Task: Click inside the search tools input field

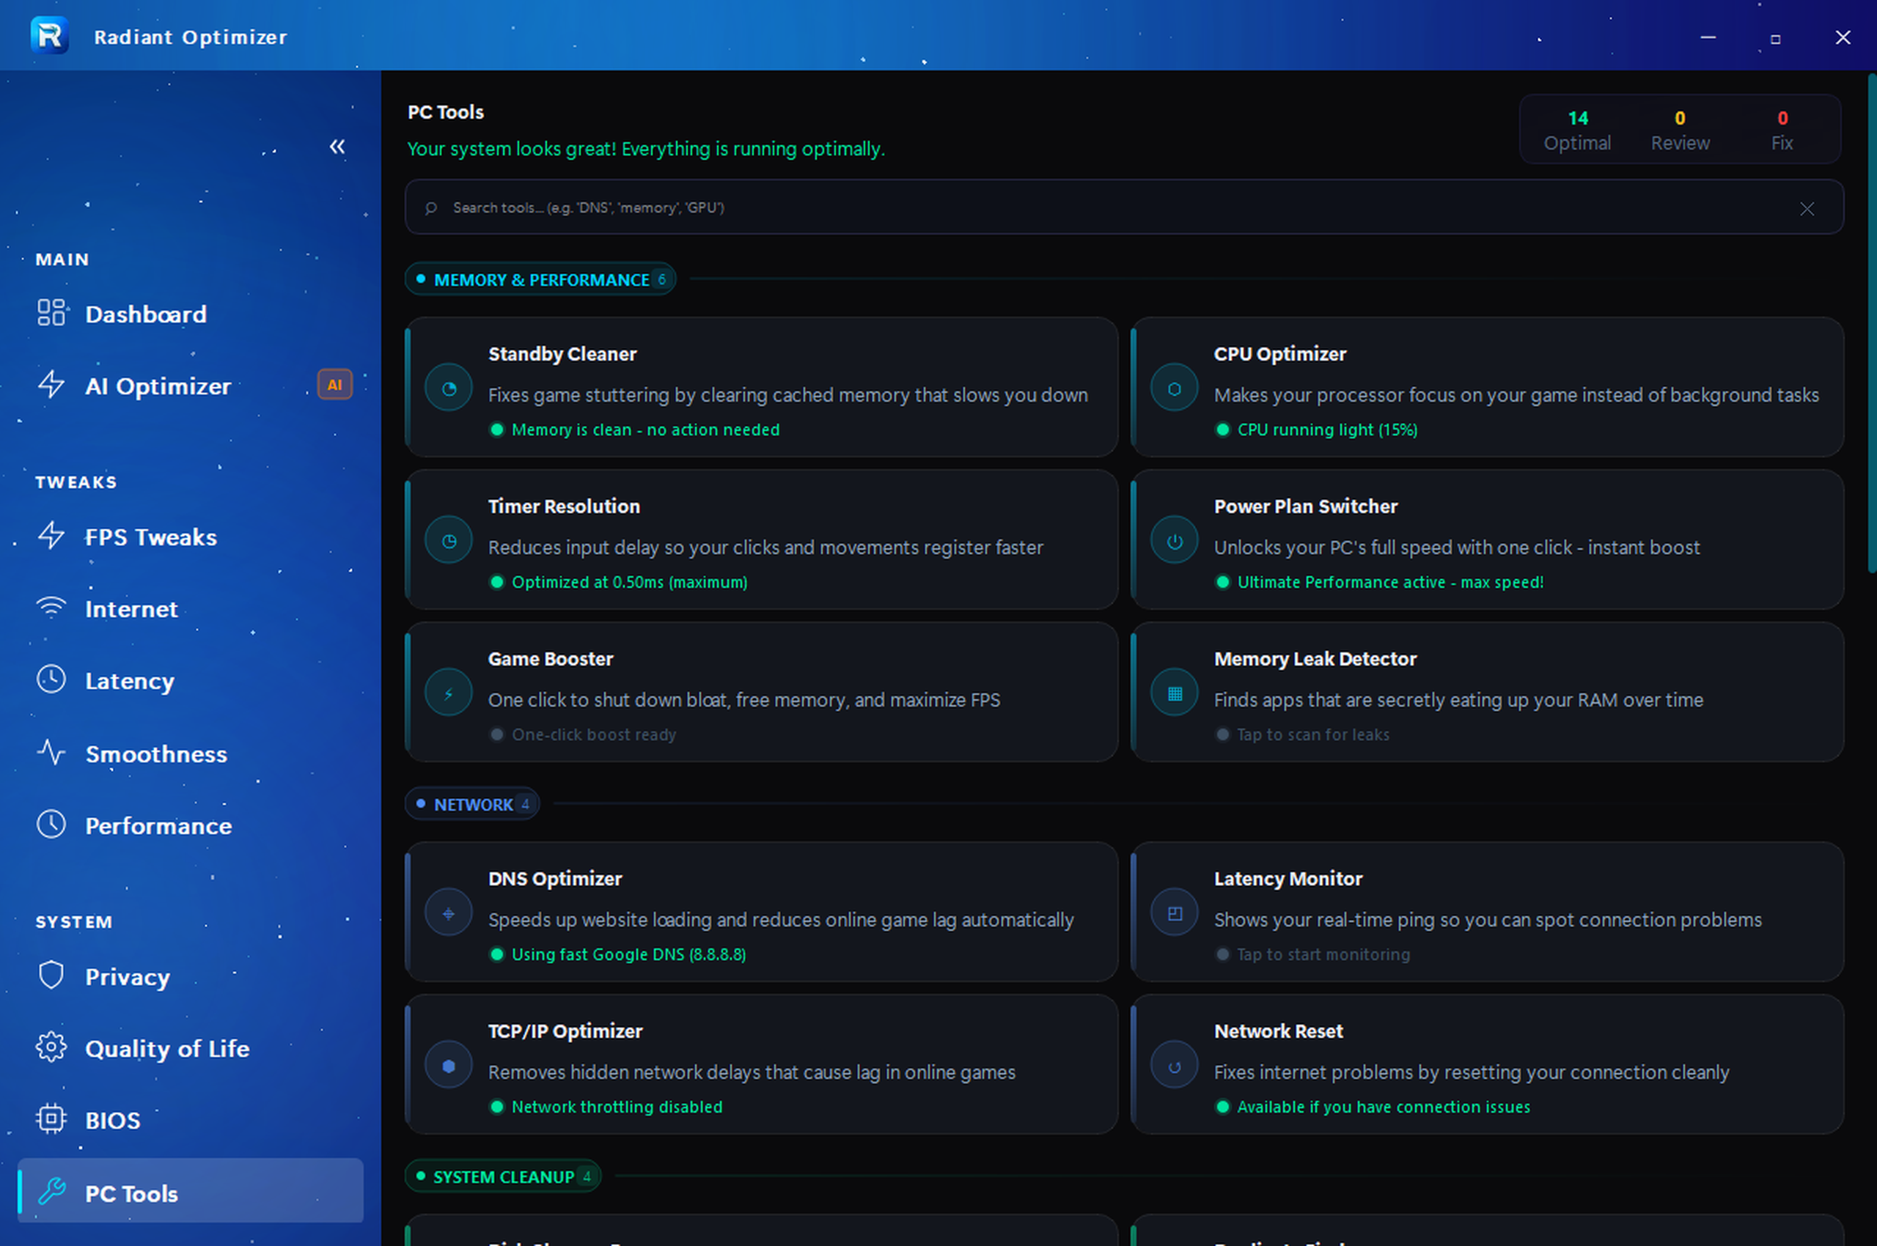Action: (954, 207)
